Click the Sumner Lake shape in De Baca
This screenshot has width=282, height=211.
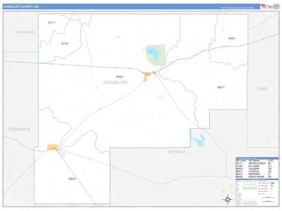pyautogui.click(x=198, y=138)
